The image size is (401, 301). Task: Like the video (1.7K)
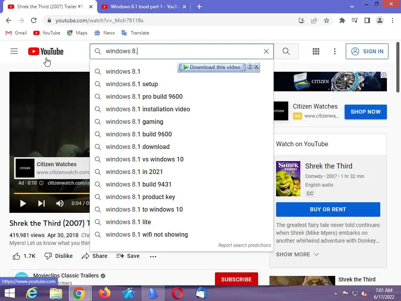pyautogui.click(x=24, y=256)
